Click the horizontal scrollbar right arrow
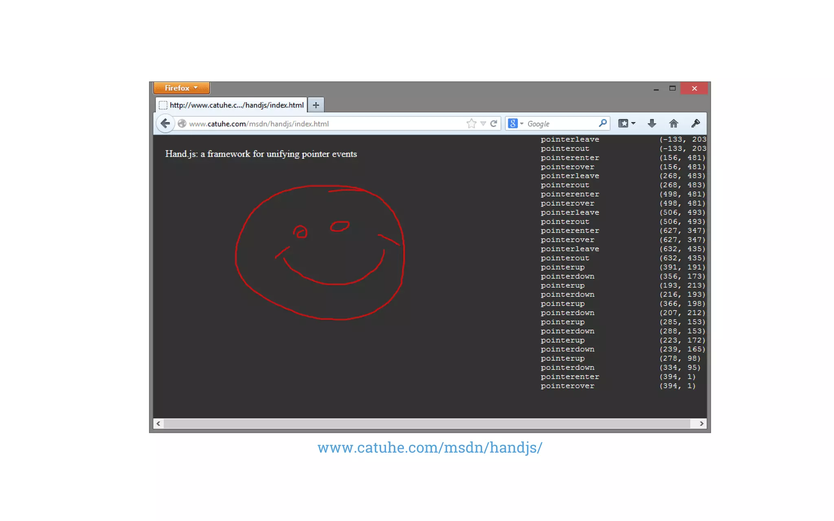Image resolution: width=834 pixels, height=521 pixels. (701, 424)
